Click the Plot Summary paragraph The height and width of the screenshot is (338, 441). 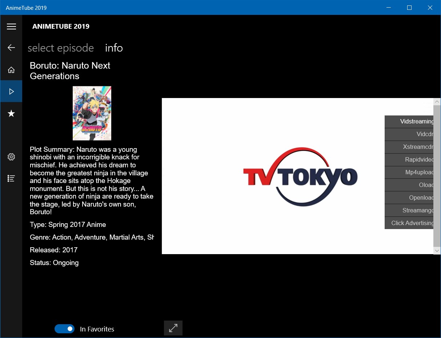(92, 180)
